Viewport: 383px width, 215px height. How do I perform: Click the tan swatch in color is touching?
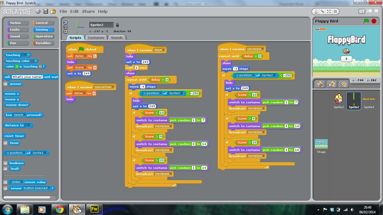(40, 67)
